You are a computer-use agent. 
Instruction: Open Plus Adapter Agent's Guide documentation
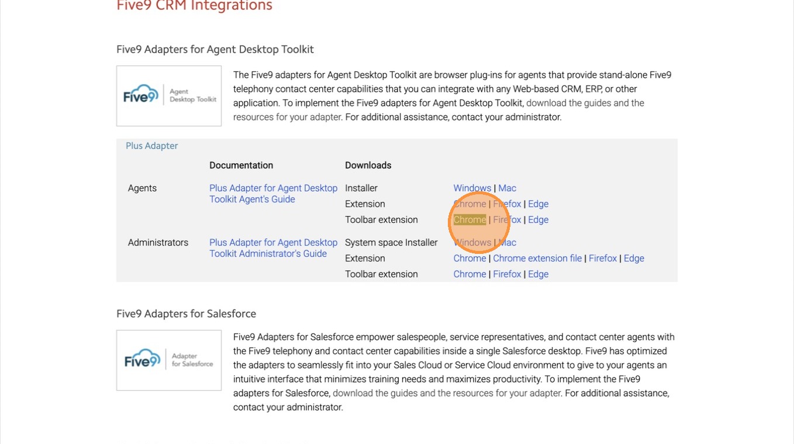(x=273, y=194)
